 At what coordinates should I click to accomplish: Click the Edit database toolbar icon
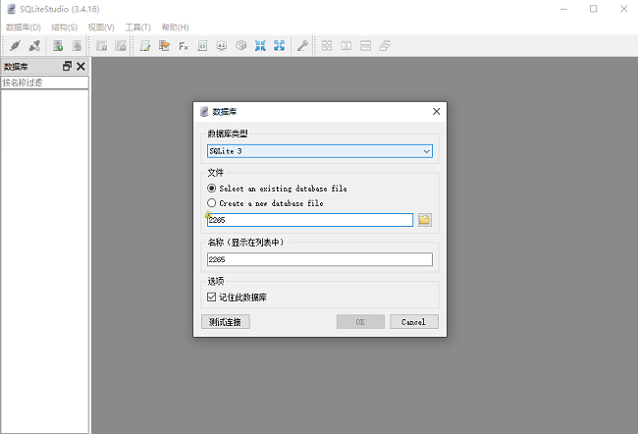[x=77, y=45]
